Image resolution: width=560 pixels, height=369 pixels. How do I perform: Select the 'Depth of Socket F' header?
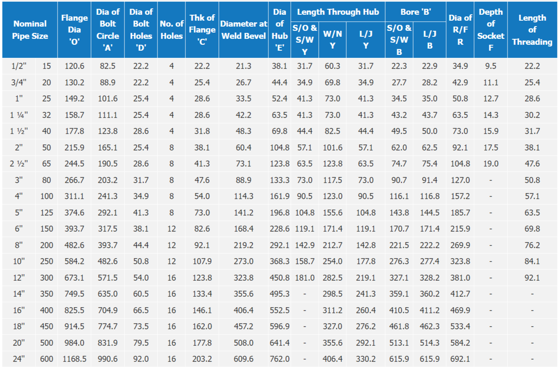pyautogui.click(x=491, y=30)
